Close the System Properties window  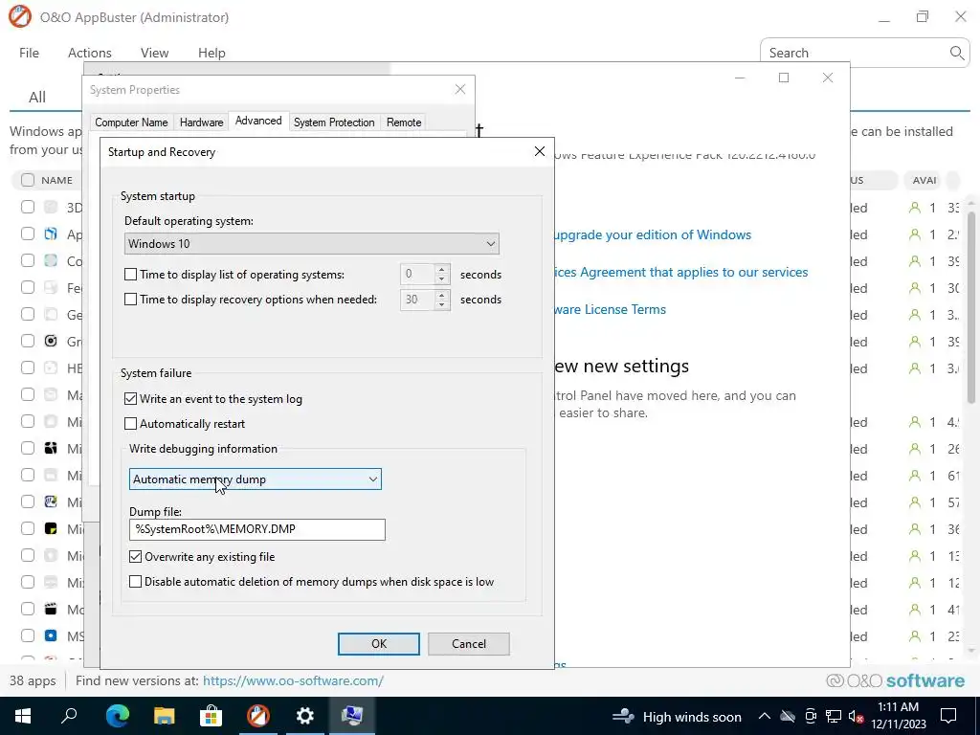click(x=460, y=89)
